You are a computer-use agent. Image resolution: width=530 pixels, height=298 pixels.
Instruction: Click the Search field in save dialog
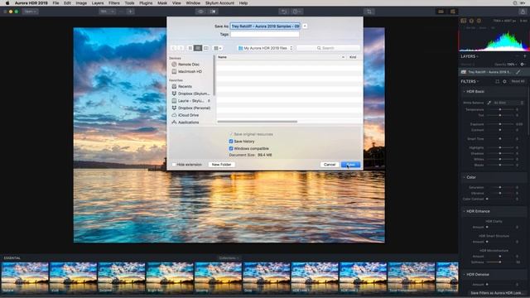[x=328, y=48]
